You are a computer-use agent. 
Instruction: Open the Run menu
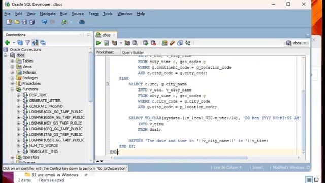pyautogui.click(x=63, y=14)
